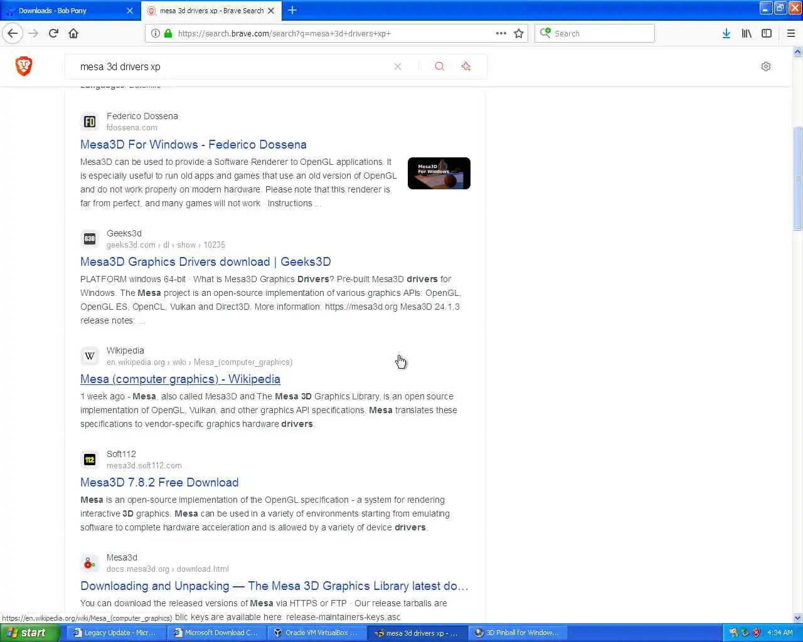Close the Downloads - Bob Pony tab
The height and width of the screenshot is (642, 803).
coord(130,11)
